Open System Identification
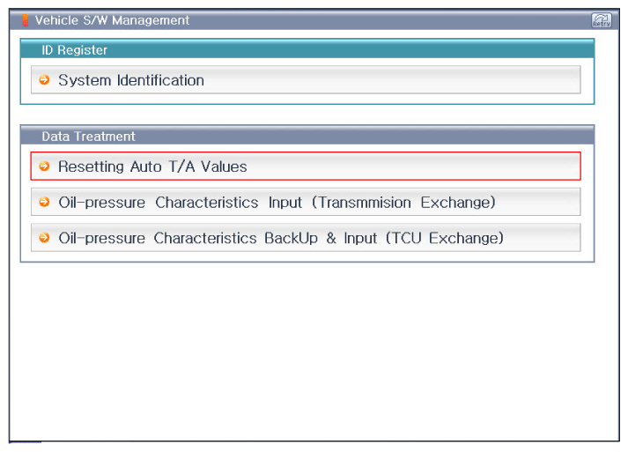The height and width of the screenshot is (452, 628). point(306,80)
